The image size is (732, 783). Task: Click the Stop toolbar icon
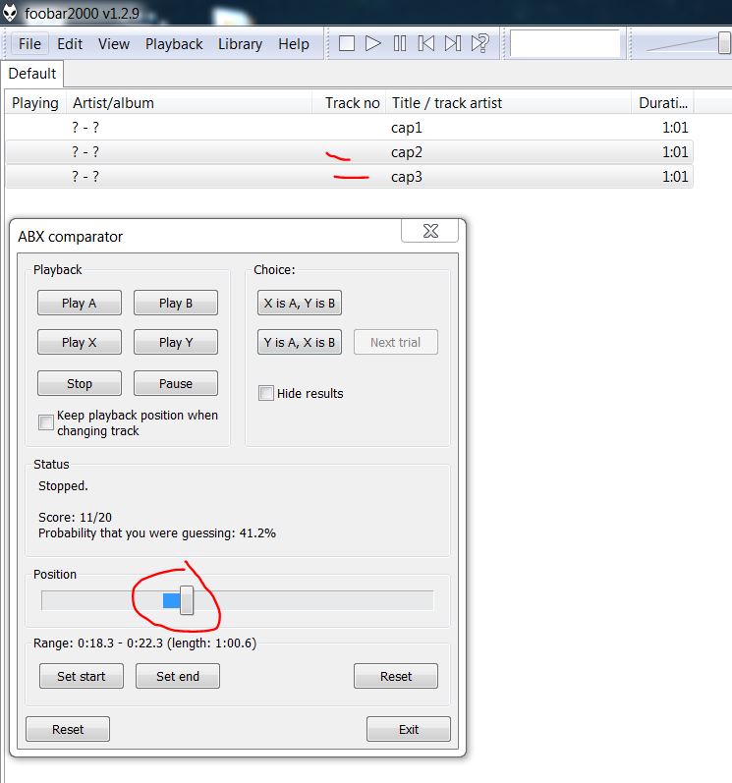pos(347,43)
